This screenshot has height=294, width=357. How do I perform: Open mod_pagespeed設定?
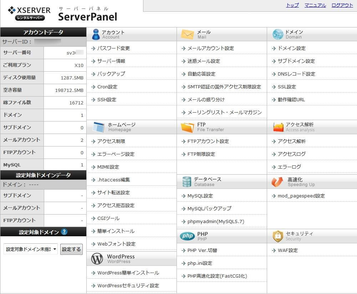coord(301,196)
